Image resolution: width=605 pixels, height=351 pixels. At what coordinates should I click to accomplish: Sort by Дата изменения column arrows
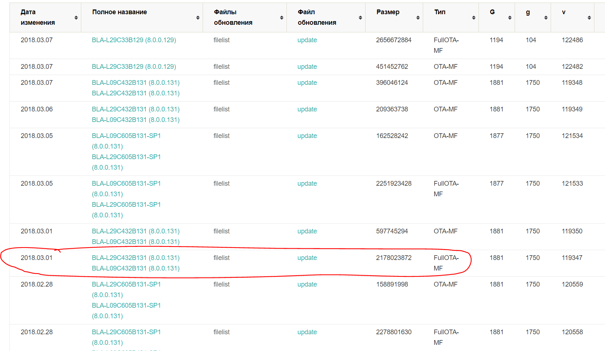(x=76, y=18)
